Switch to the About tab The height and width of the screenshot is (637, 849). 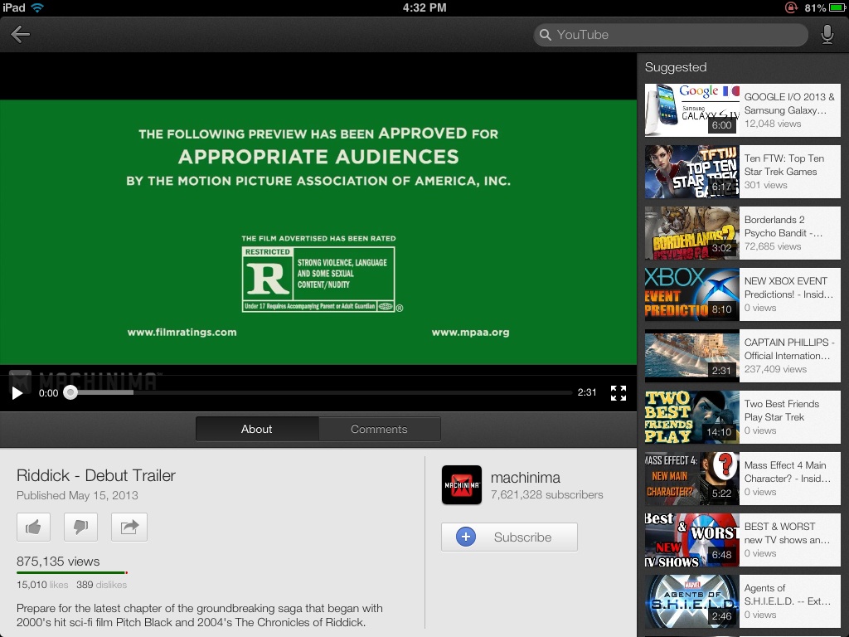coord(257,429)
